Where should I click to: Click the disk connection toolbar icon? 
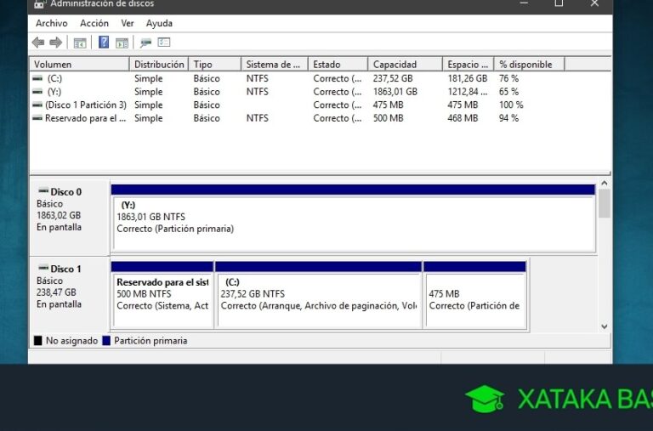pyautogui.click(x=145, y=43)
